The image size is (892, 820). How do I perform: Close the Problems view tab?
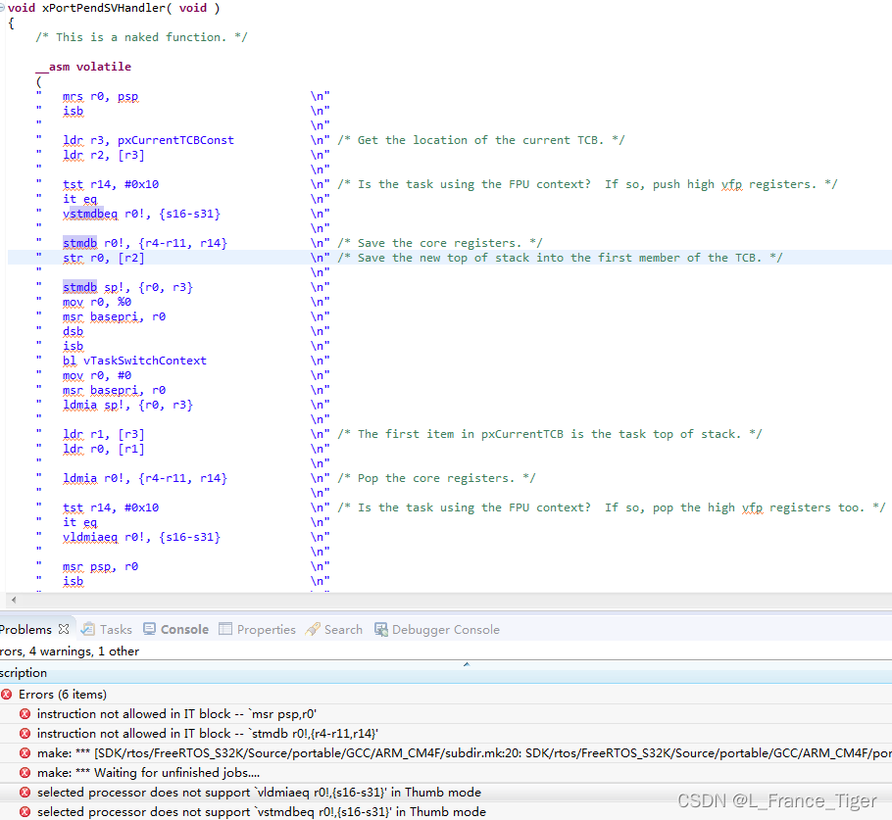point(64,629)
